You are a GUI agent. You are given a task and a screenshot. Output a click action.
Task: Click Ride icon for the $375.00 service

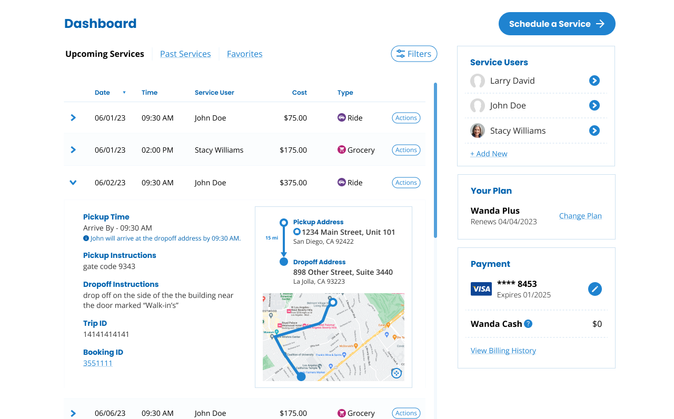pos(342,183)
